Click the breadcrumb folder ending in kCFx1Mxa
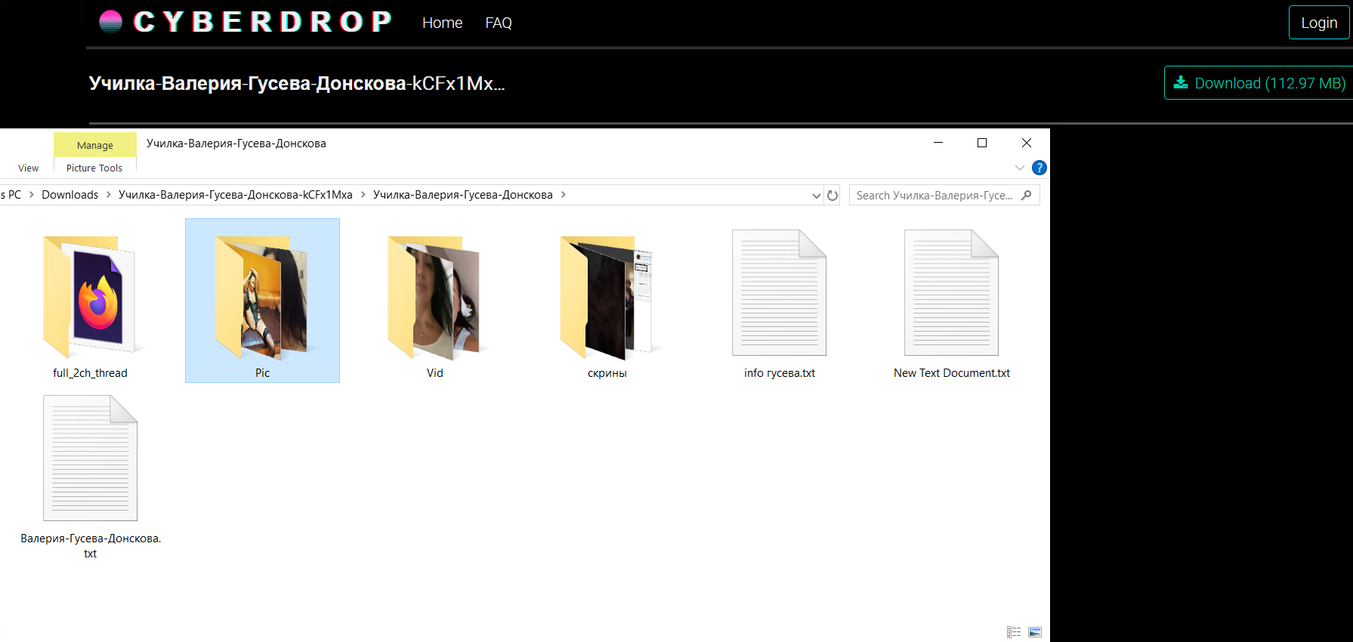This screenshot has width=1353, height=642. [236, 195]
